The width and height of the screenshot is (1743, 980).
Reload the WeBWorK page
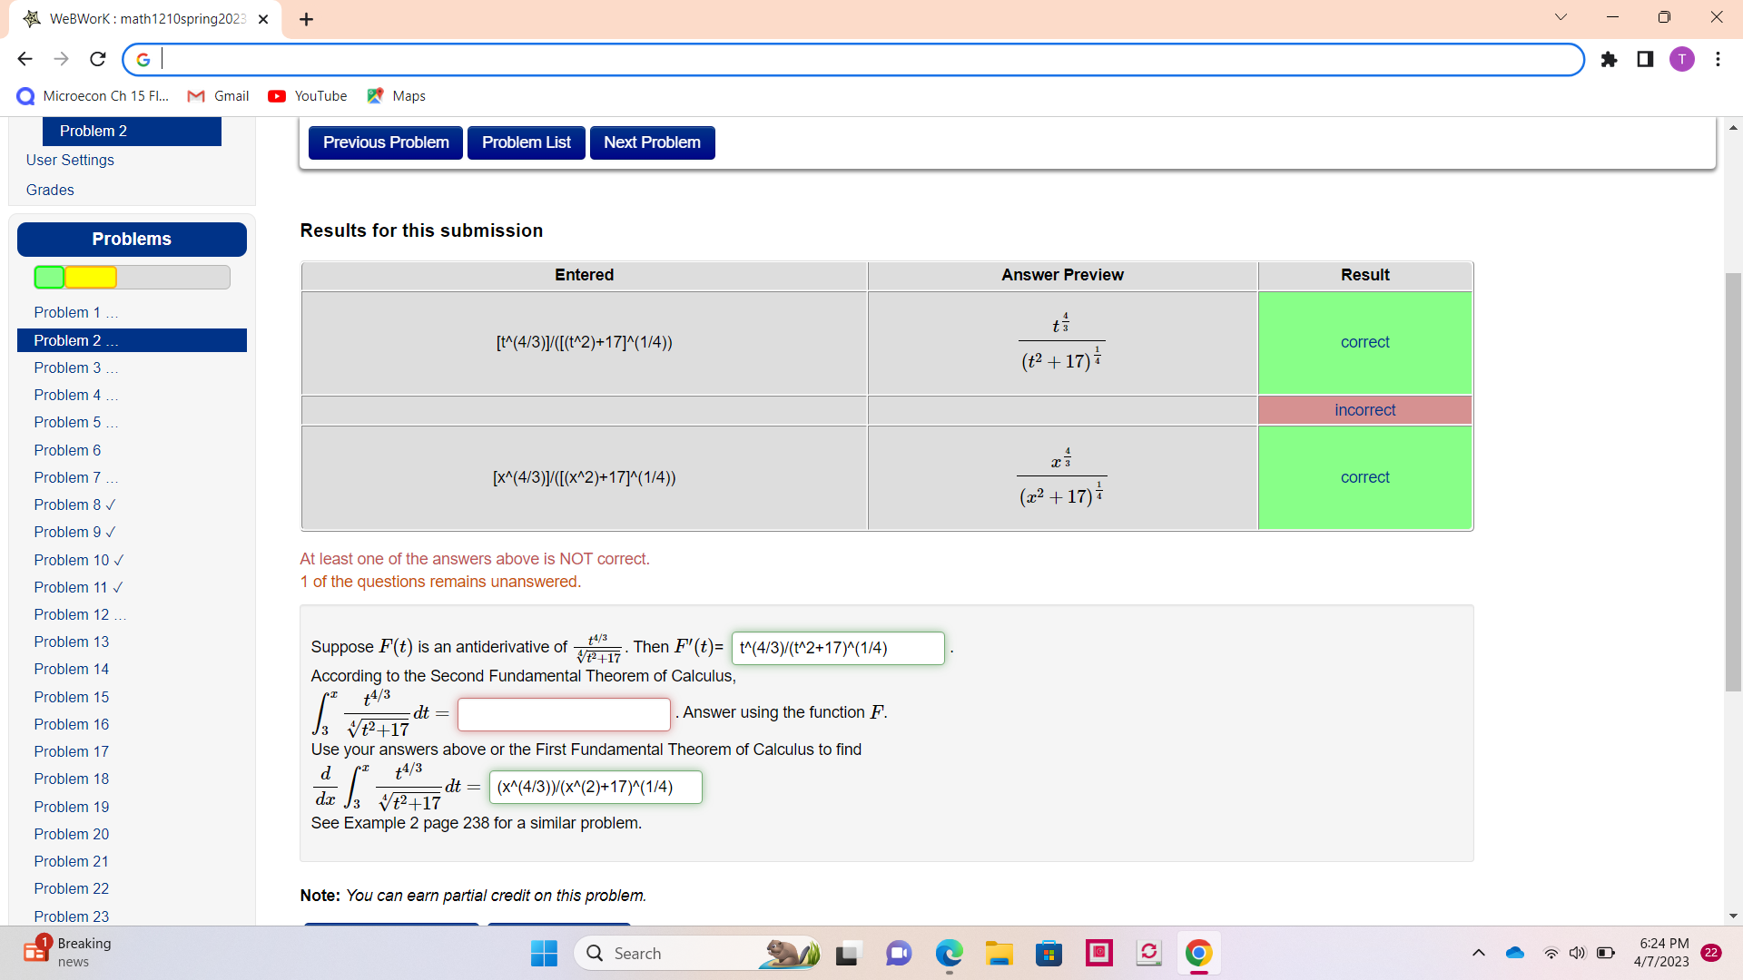(97, 58)
